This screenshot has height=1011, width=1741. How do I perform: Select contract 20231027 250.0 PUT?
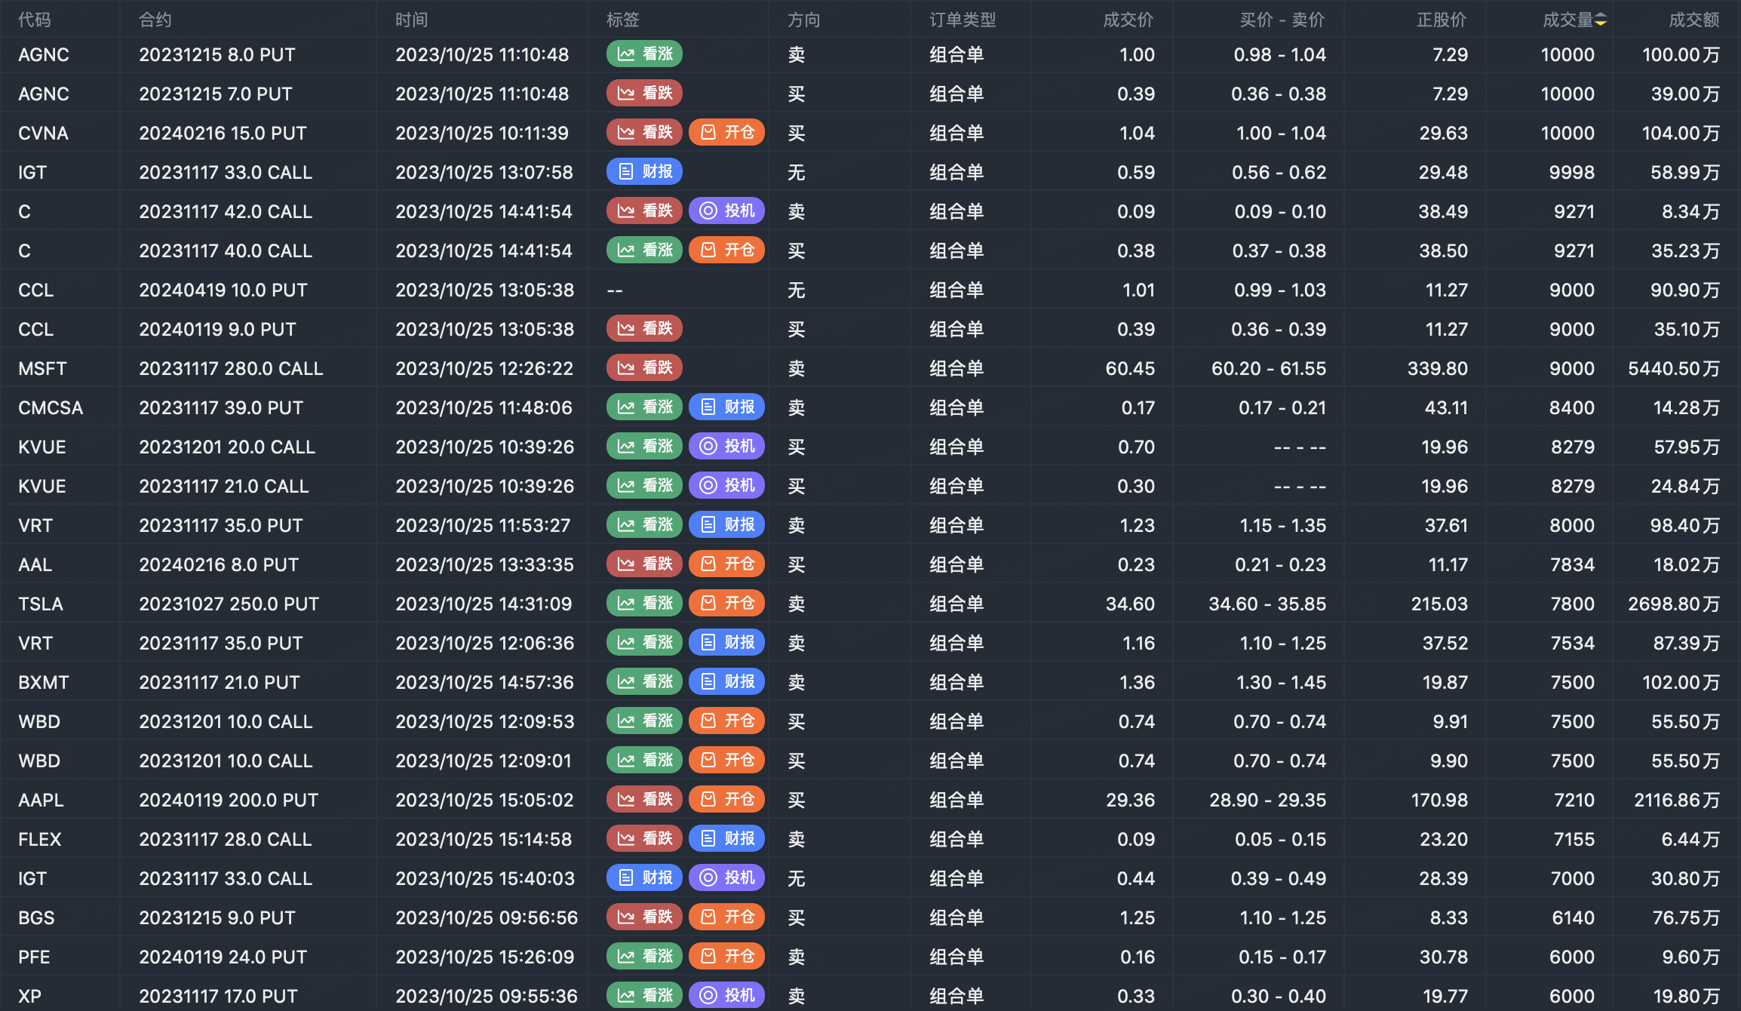229,604
